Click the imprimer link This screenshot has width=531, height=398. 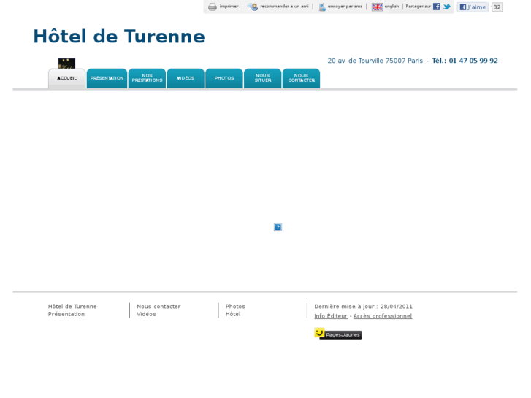(x=229, y=7)
